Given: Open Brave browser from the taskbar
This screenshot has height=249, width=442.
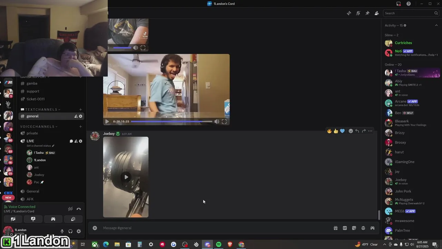Looking at the screenshot, I should tap(230, 245).
